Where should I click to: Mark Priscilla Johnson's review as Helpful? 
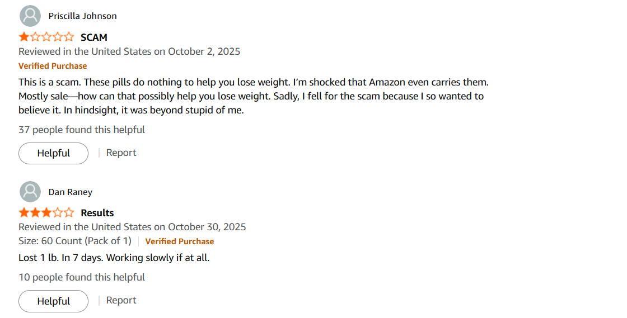coord(53,153)
